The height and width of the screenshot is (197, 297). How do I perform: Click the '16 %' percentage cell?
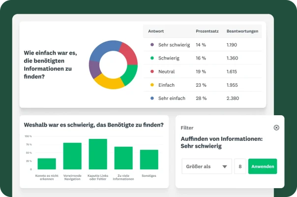point(201,58)
